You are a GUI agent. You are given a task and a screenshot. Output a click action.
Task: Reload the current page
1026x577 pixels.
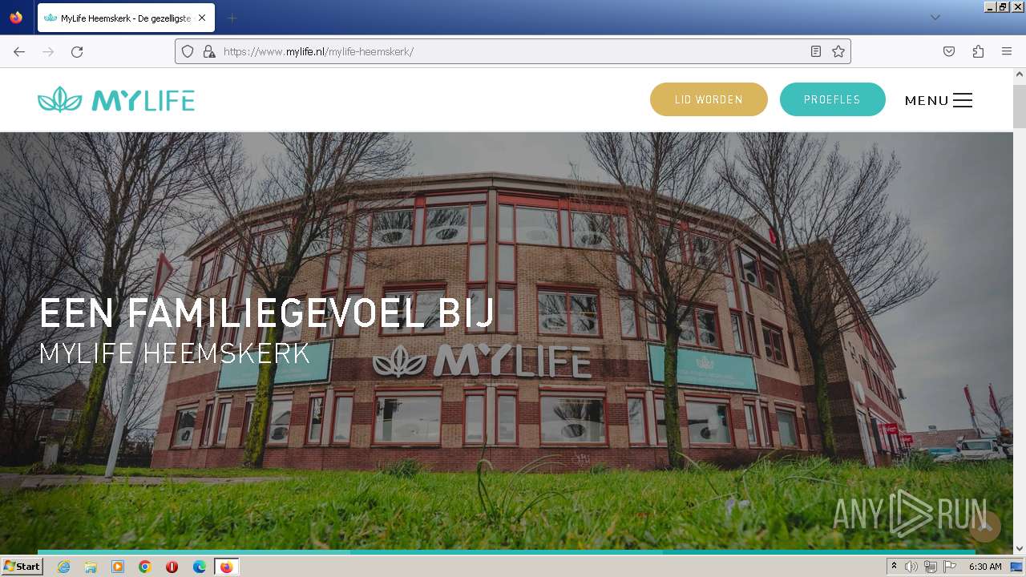click(x=77, y=51)
